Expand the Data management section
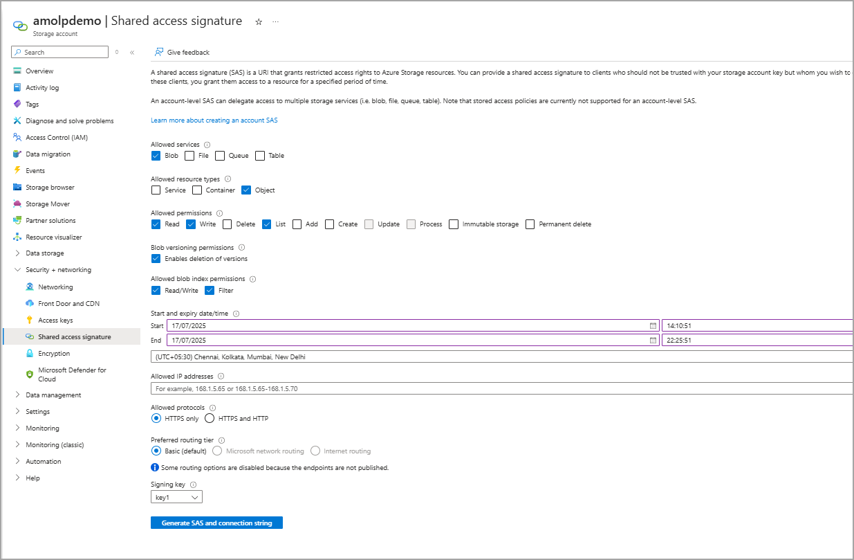Image resolution: width=854 pixels, height=560 pixels. (17, 395)
